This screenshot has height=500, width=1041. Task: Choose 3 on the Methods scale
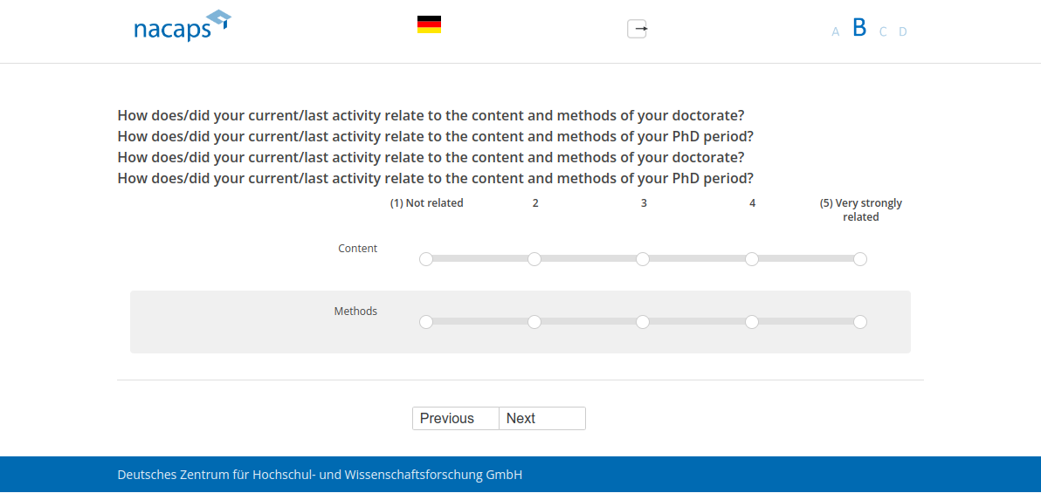pos(643,322)
